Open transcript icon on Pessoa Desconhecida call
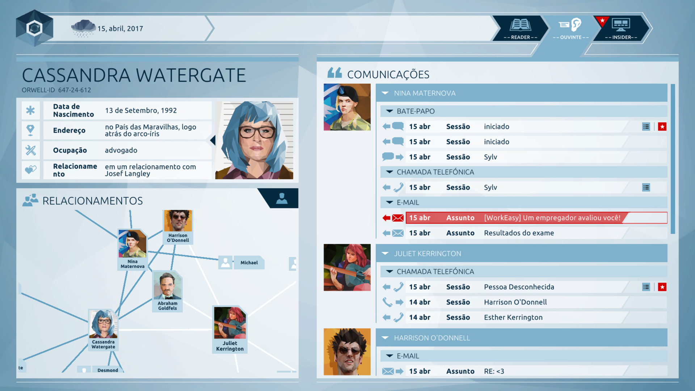This screenshot has width=695, height=391. point(646,287)
